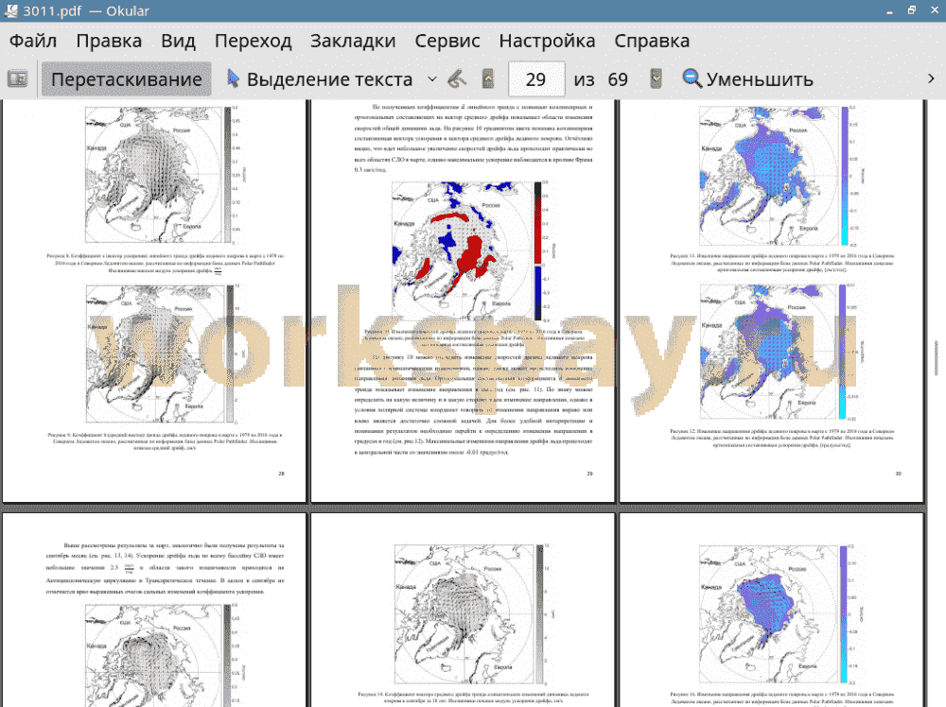Screen dimensions: 946x707
Task: Open the Закладки menu
Action: coord(353,41)
